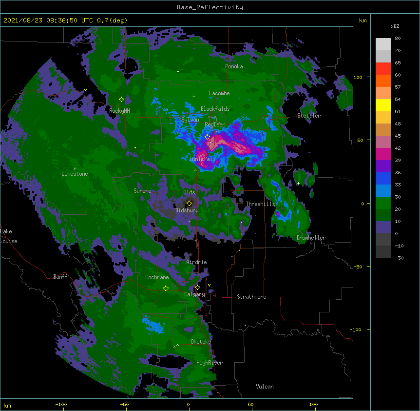The width and height of the screenshot is (420, 411).
Task: Click the yellow diamond marker above Calgary label
Action: pos(197,288)
